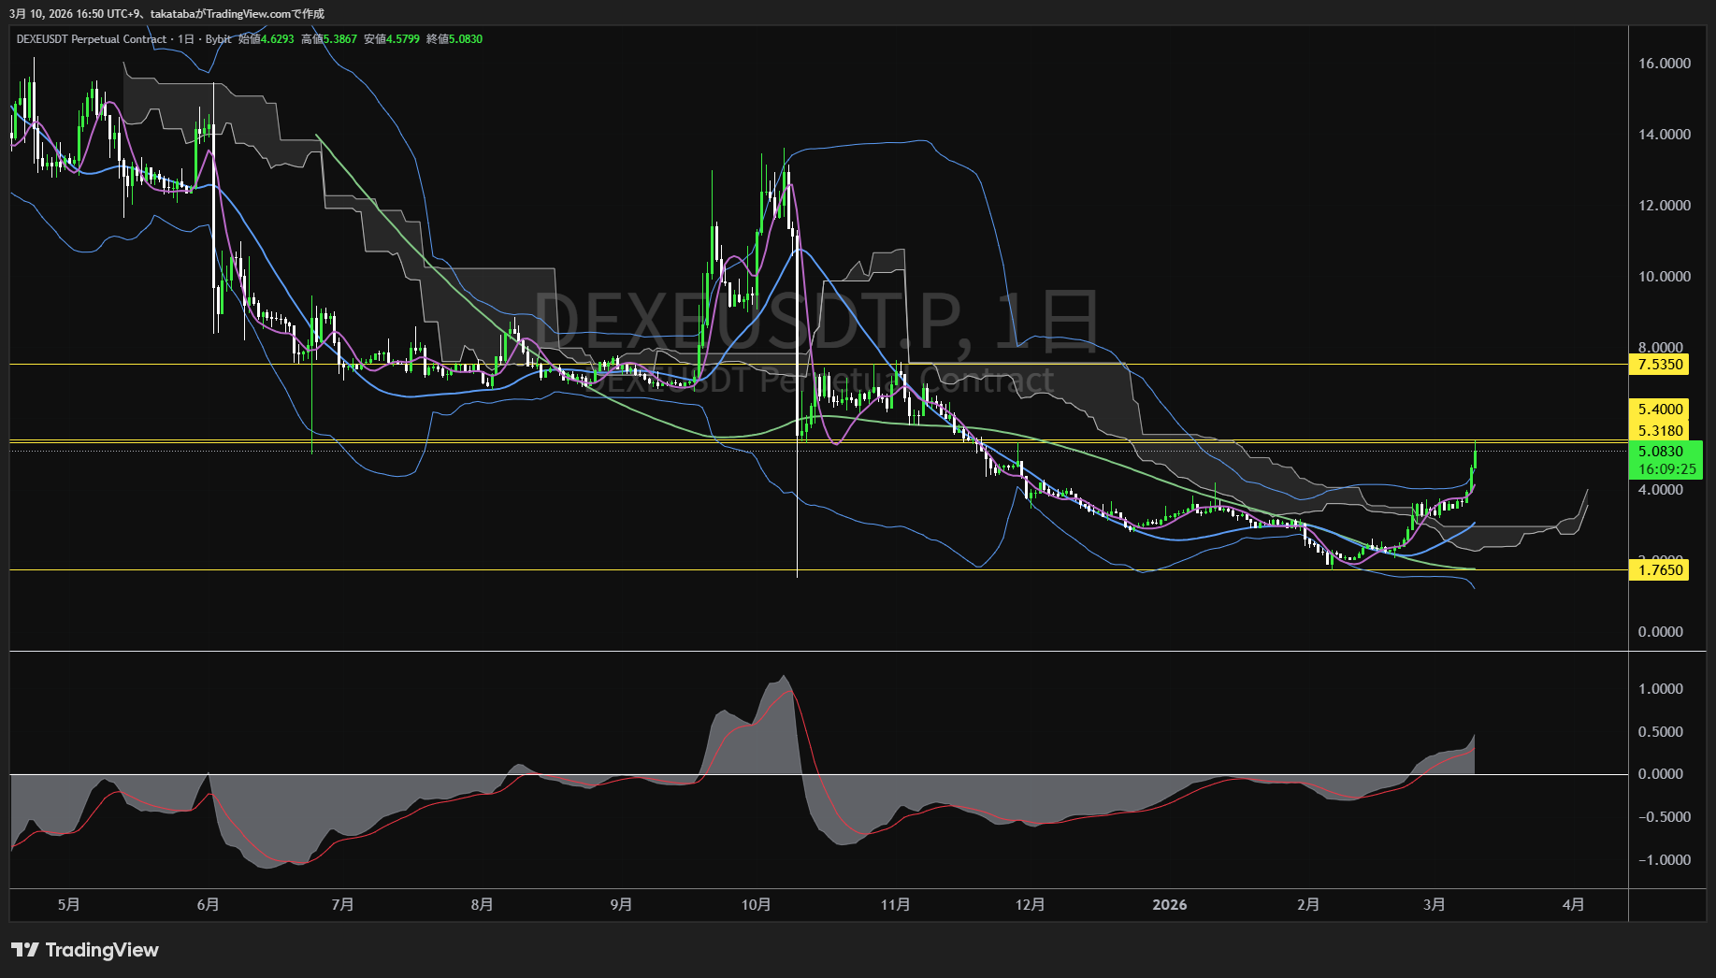The width and height of the screenshot is (1716, 978).
Task: Click the candle countdown timer 16:09:25
Action: [x=1666, y=469]
